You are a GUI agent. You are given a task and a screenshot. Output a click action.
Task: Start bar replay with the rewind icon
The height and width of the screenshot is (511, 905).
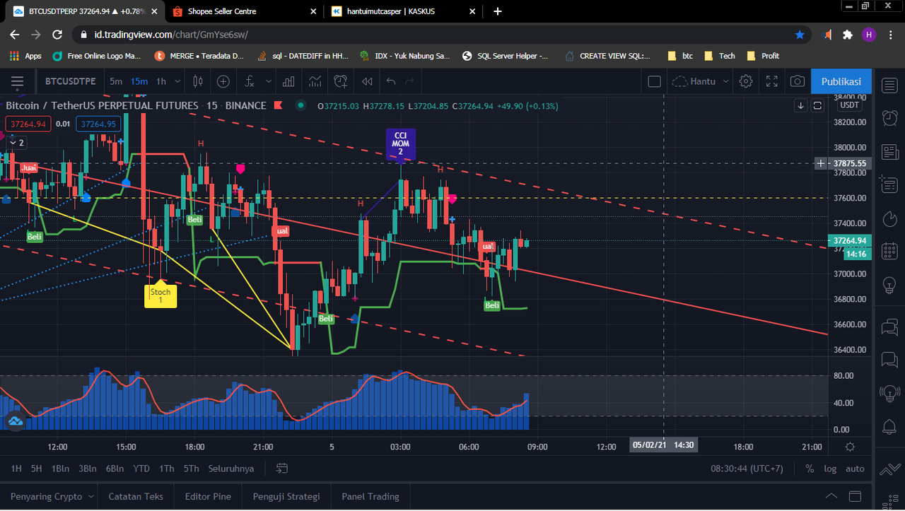367,81
